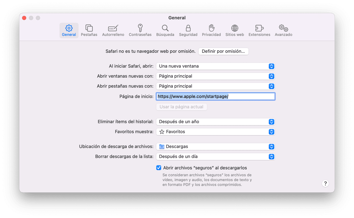Open Borrar descargas de la lista dropdown
The width and height of the screenshot is (354, 218).
tap(215, 156)
